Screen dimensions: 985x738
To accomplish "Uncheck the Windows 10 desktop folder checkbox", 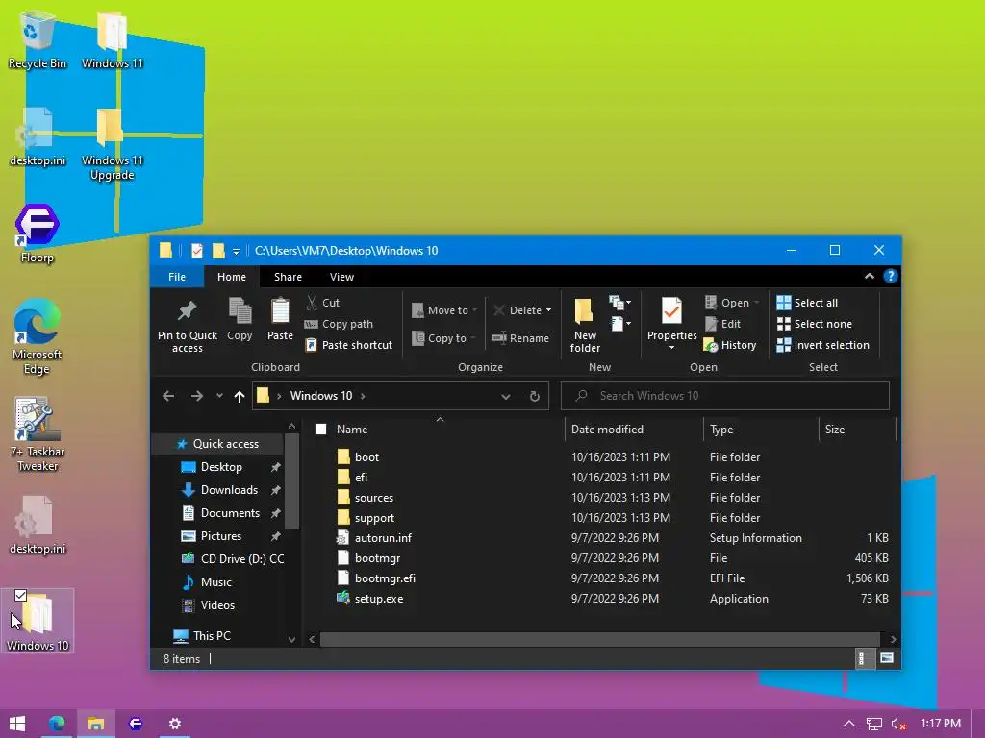I will 20,595.
